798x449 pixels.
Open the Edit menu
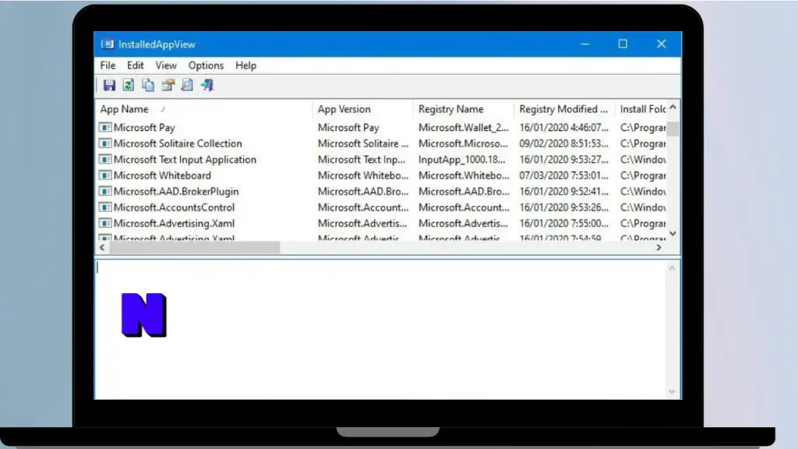(136, 65)
